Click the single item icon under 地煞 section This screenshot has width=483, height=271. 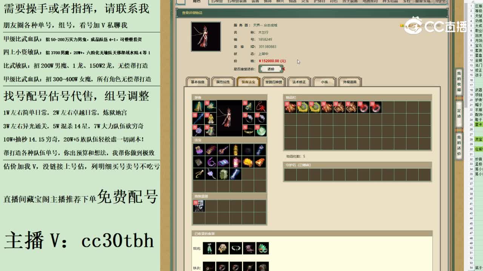(x=199, y=206)
